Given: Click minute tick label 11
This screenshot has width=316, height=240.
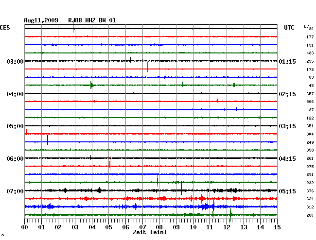Looking at the screenshot, I should 210,227.
